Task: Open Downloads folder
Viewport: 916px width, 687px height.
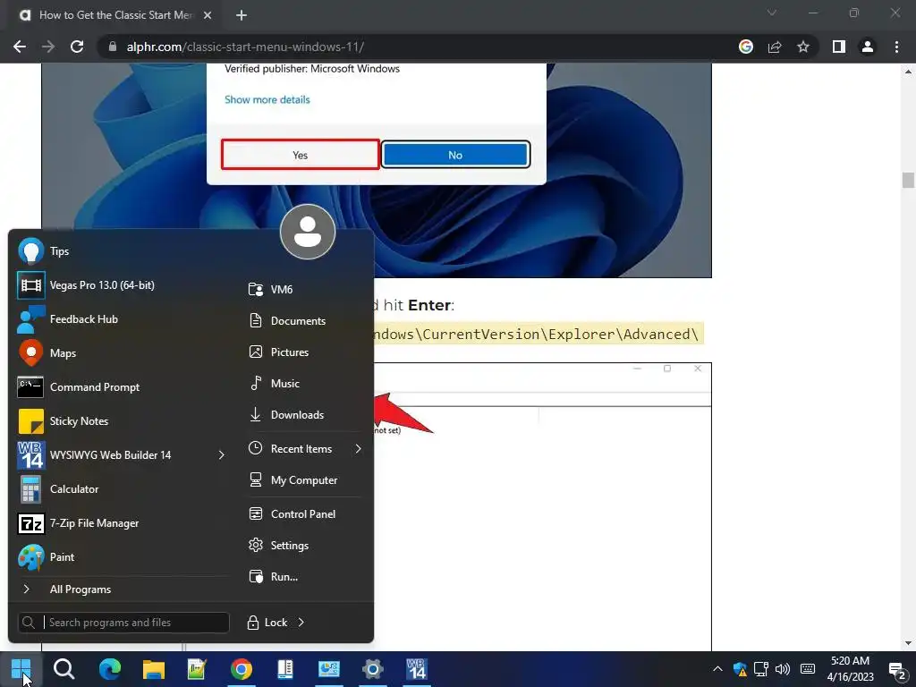Action: coord(304,415)
